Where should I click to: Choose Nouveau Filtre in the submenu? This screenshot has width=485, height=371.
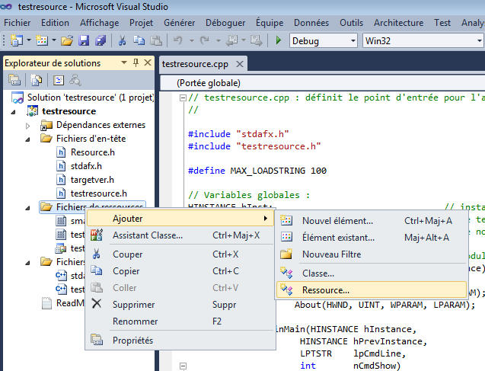(x=372, y=254)
